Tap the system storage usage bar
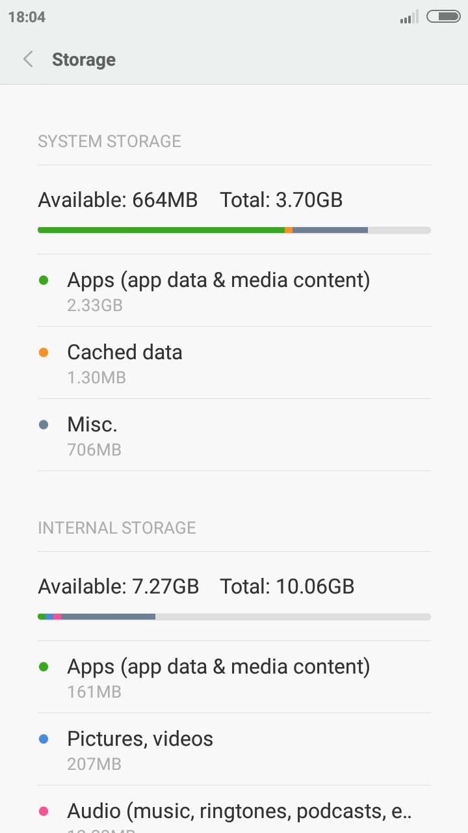 234,230
